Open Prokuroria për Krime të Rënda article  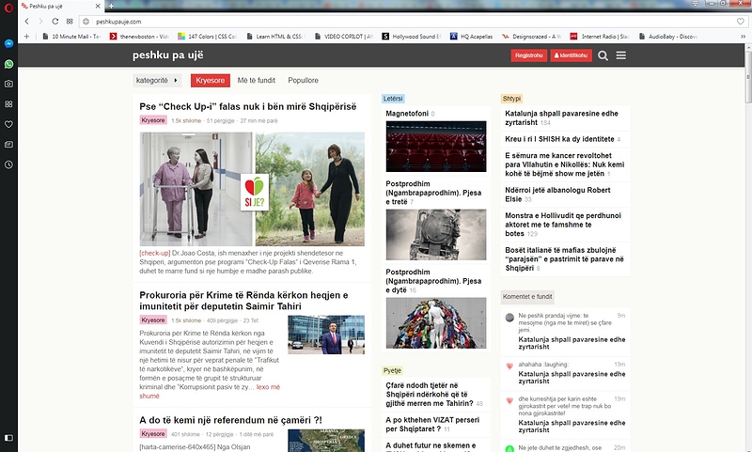(x=243, y=301)
